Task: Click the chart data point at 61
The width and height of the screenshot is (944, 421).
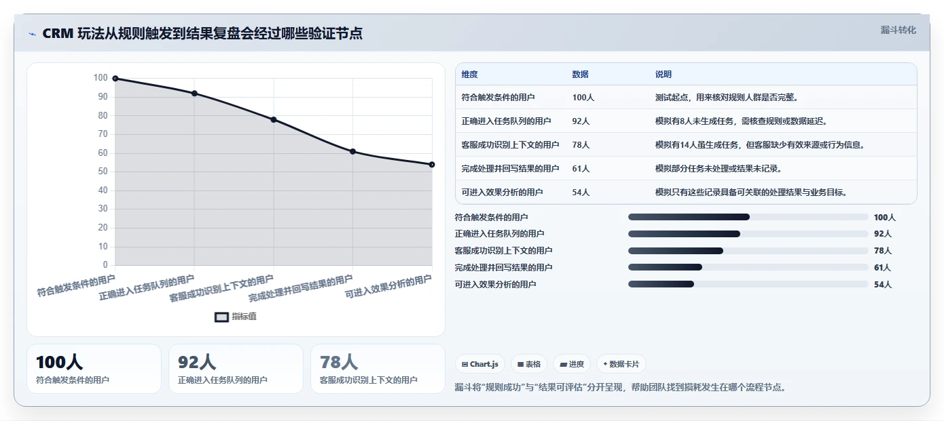Action: tap(352, 151)
